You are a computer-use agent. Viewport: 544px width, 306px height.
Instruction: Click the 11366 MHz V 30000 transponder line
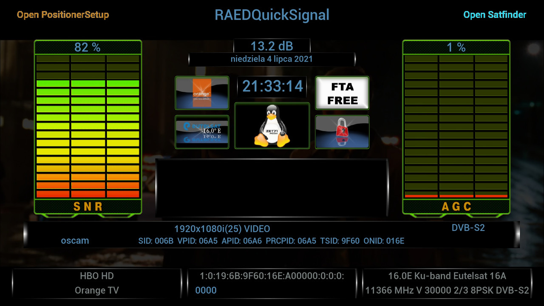pyautogui.click(x=447, y=291)
